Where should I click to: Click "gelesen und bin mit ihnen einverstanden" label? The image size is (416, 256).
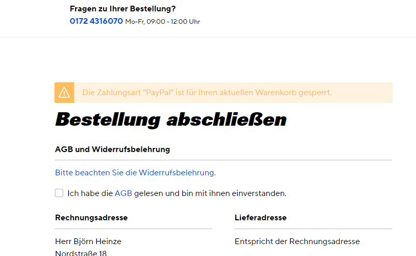coord(210,193)
